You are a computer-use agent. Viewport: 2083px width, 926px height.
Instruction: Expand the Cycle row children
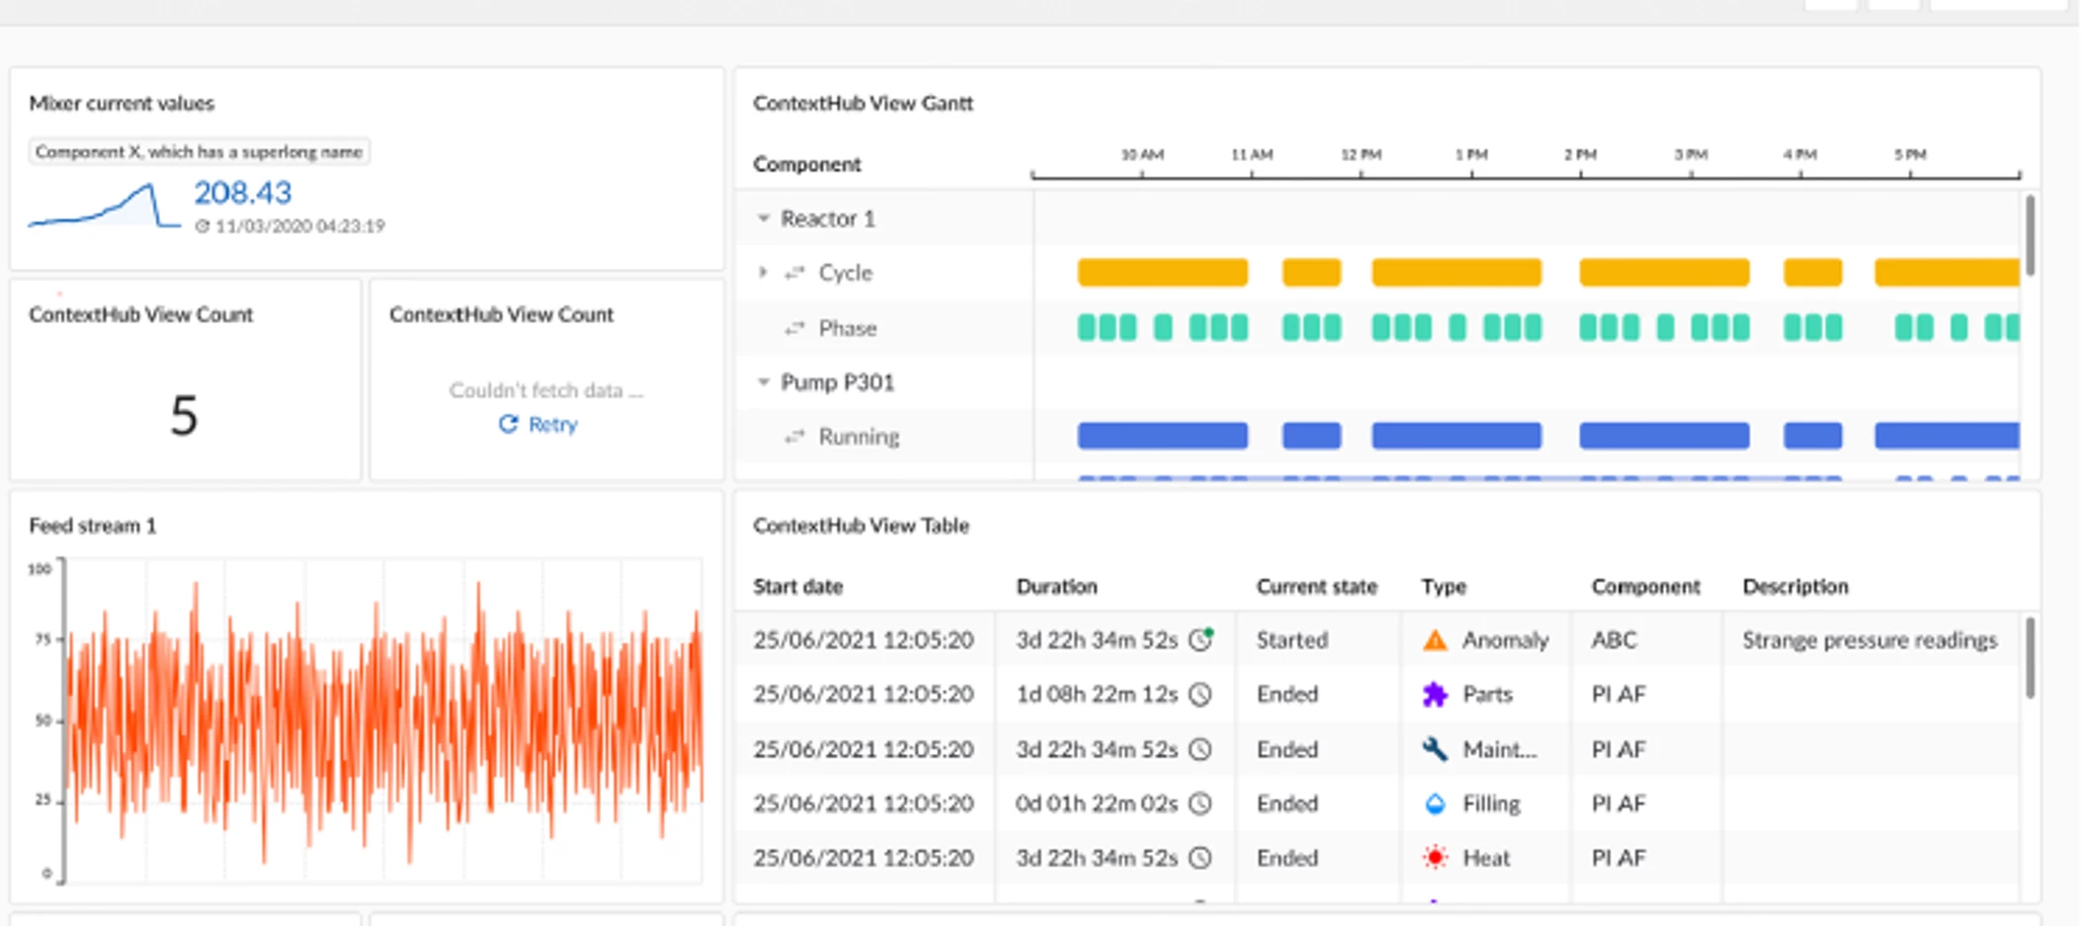click(x=762, y=272)
